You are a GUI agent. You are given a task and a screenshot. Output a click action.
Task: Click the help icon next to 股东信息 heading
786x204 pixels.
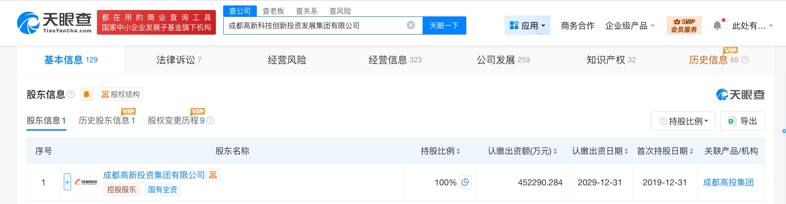point(71,94)
